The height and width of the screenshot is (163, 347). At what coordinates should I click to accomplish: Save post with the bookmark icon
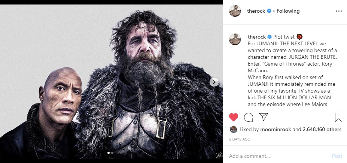click(x=338, y=117)
